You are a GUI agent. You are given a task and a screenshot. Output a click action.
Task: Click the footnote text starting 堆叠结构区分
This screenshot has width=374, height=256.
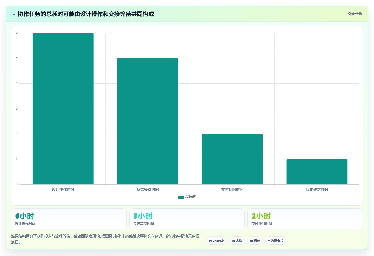(x=105, y=239)
